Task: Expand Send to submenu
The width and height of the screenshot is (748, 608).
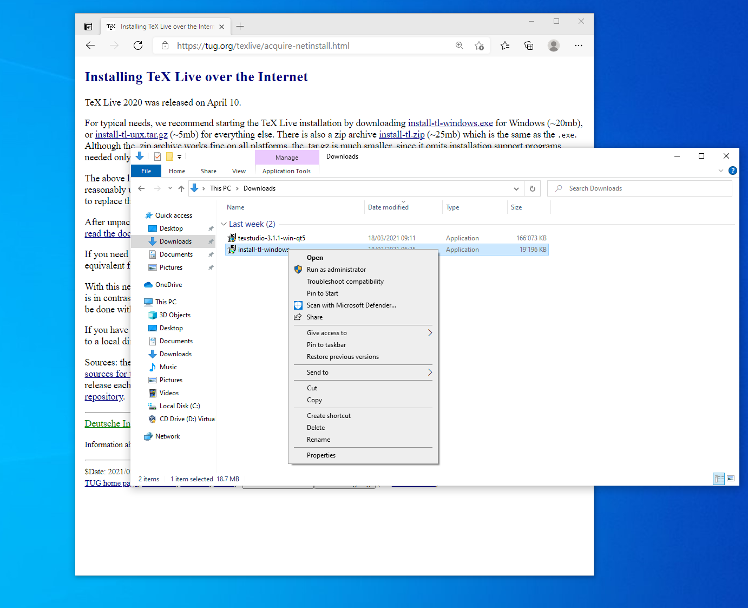Action: (430, 372)
